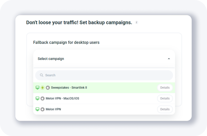Click the Fallback campaign for desktop users label
Viewport: 207px width, 136px height.
(66, 42)
